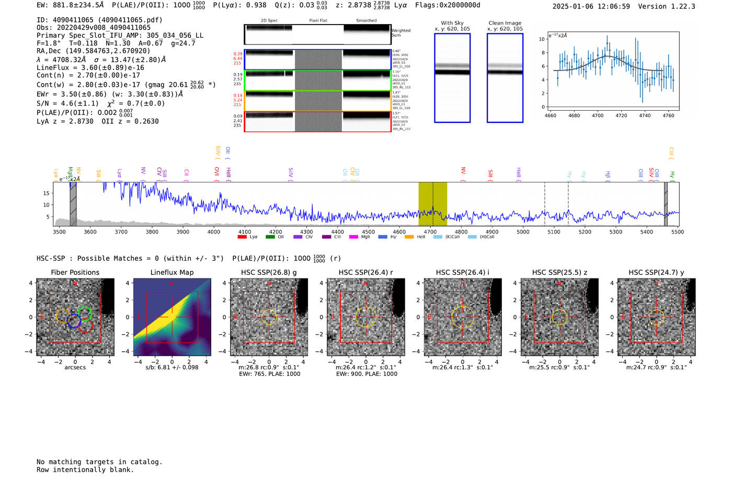Image resolution: width=732 pixels, height=498 pixels.
Task: Click the Row intentionally blank text
Action: (x=85, y=470)
